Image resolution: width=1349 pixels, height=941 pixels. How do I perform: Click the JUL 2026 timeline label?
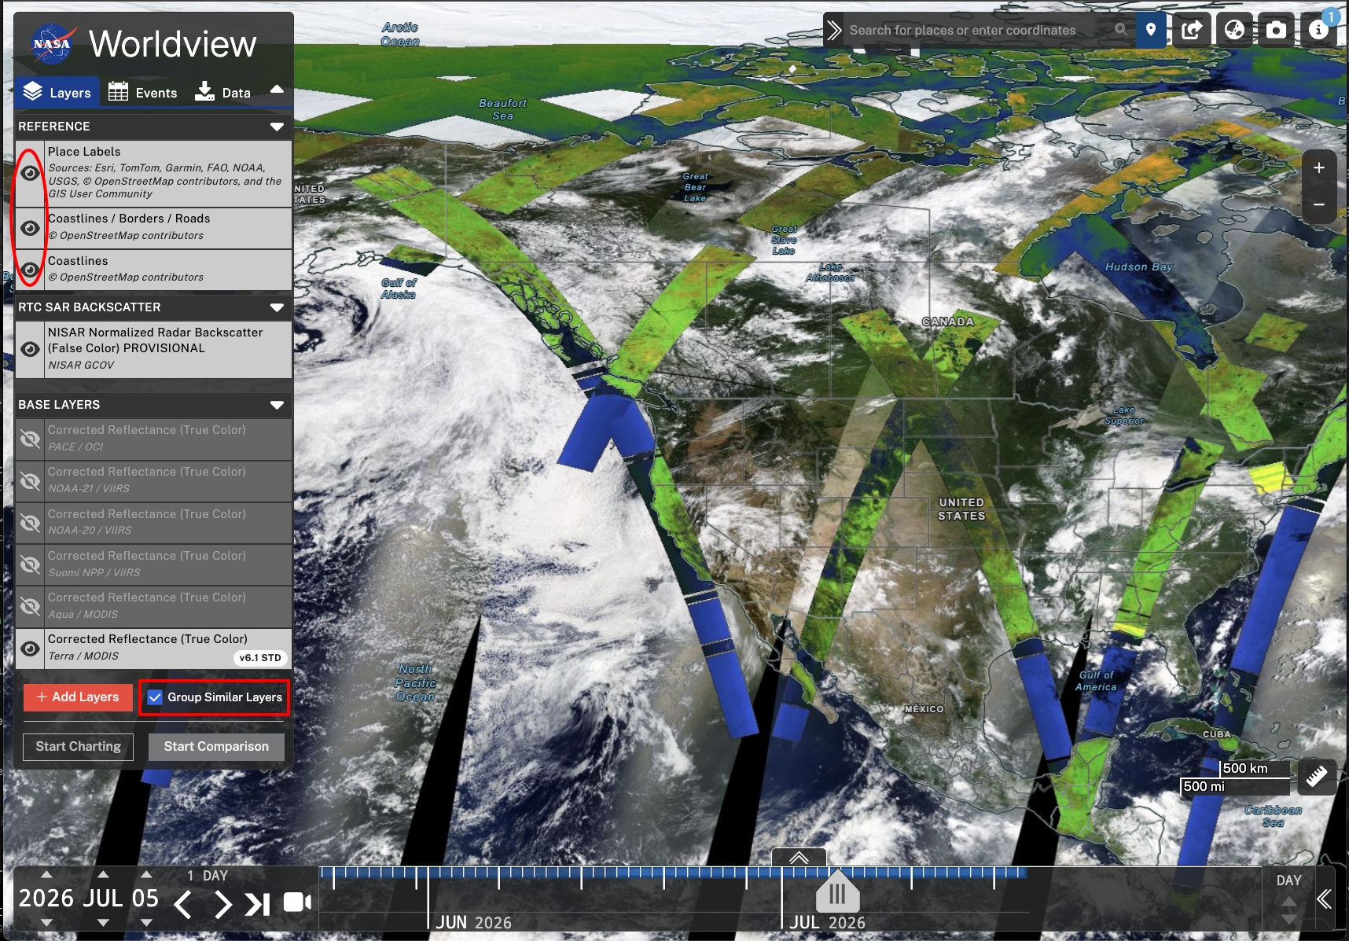click(x=827, y=923)
